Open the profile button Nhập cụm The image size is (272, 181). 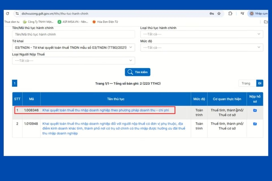point(258,14)
